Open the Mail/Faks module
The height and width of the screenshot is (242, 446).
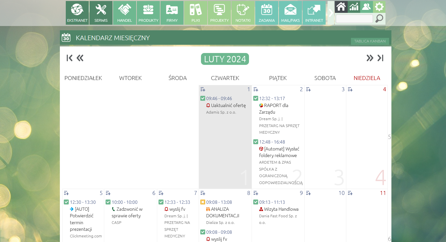[x=290, y=13]
